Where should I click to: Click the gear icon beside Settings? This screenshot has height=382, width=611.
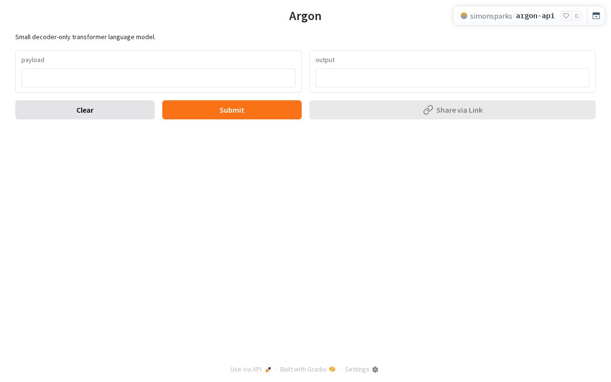[375, 370]
